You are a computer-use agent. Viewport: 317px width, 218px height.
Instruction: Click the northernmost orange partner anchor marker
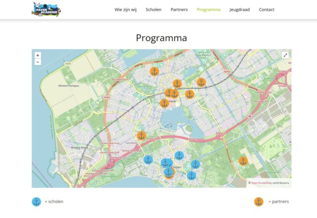[155, 72]
